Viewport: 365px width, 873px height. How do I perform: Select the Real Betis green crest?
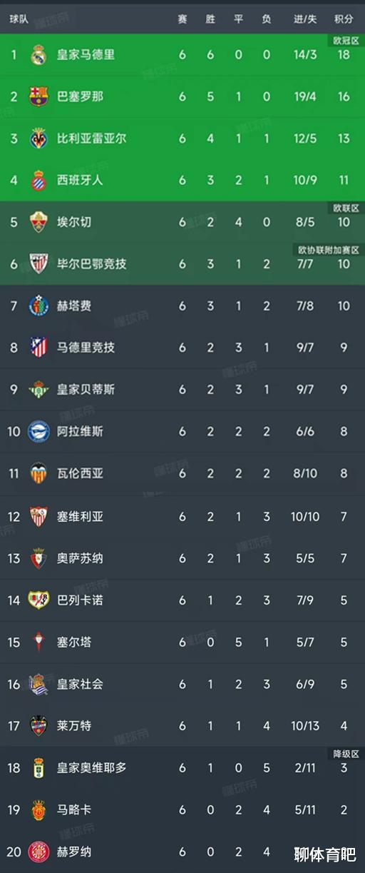38,390
